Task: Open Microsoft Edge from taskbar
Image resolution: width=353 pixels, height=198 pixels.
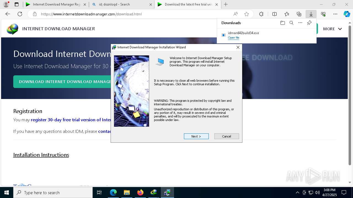Action: pos(113,193)
